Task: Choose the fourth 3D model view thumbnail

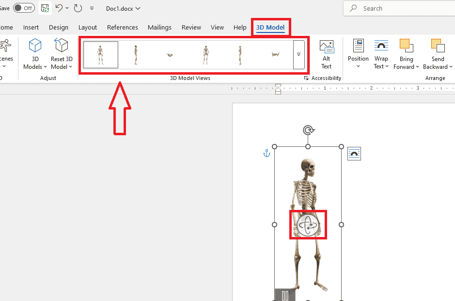Action: coord(205,55)
